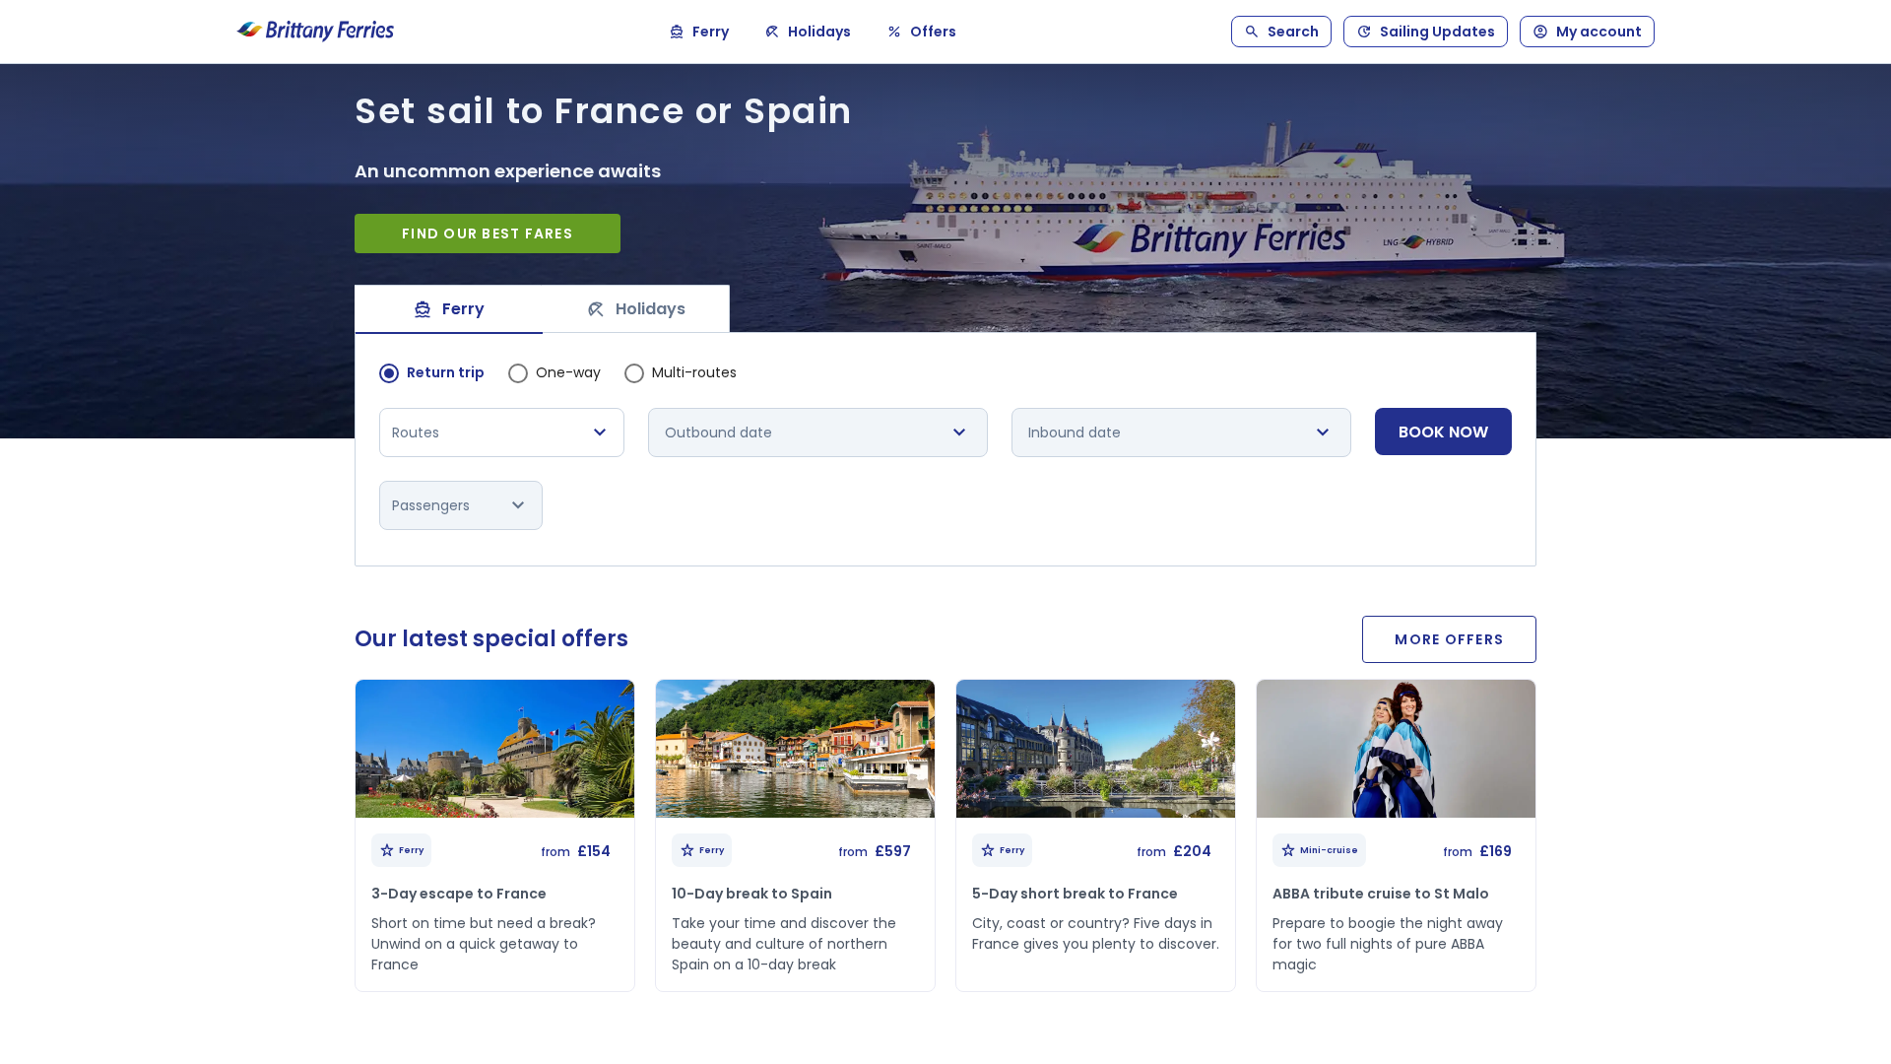Click the star icon on Mini-cruise badge

coord(1288,850)
